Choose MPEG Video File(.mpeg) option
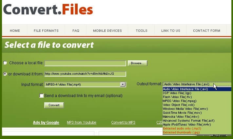Screen dimensions: 233x139 click(197, 101)
